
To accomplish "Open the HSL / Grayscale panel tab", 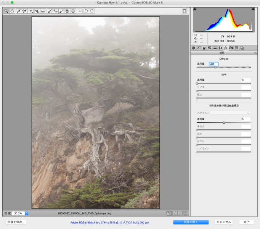I will pyautogui.click(x=210, y=48).
